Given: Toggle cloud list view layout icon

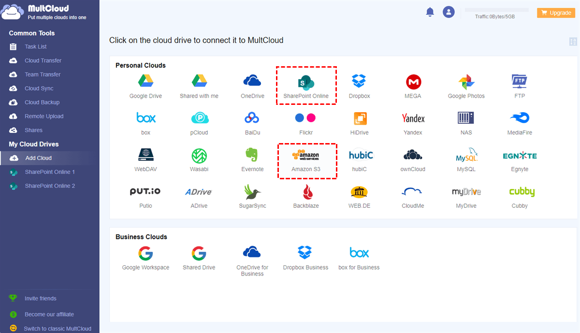Looking at the screenshot, I should pos(573,42).
